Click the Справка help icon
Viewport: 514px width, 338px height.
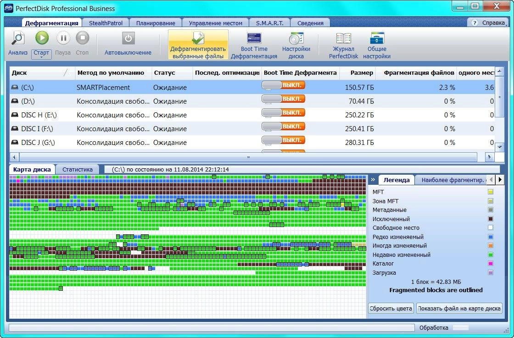[475, 23]
